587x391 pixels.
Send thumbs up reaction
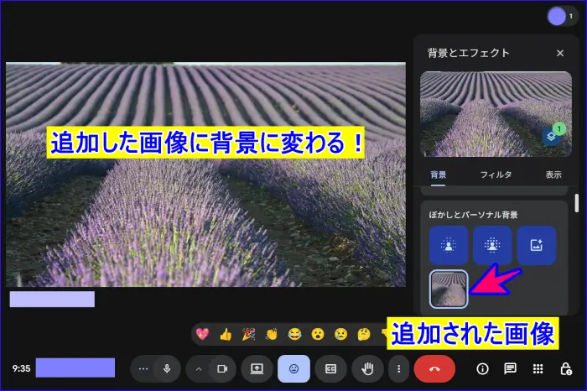point(226,334)
